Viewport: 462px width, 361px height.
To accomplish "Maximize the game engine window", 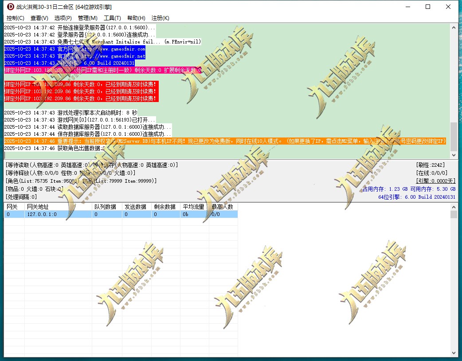I will 428,7.
